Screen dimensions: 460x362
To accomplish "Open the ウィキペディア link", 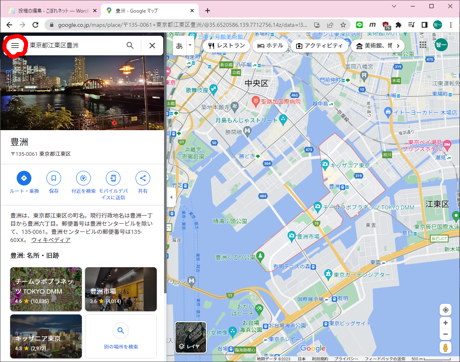I will 51,240.
